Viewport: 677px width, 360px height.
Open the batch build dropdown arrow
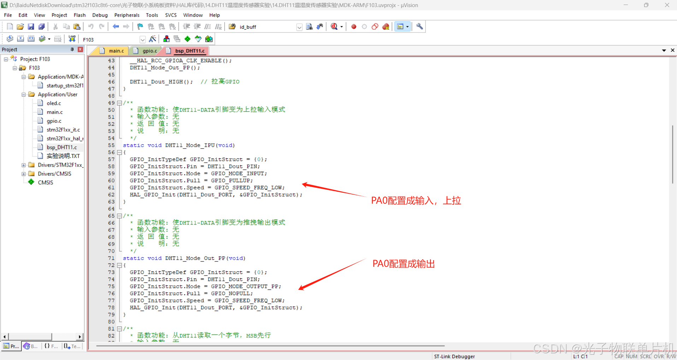(49, 39)
